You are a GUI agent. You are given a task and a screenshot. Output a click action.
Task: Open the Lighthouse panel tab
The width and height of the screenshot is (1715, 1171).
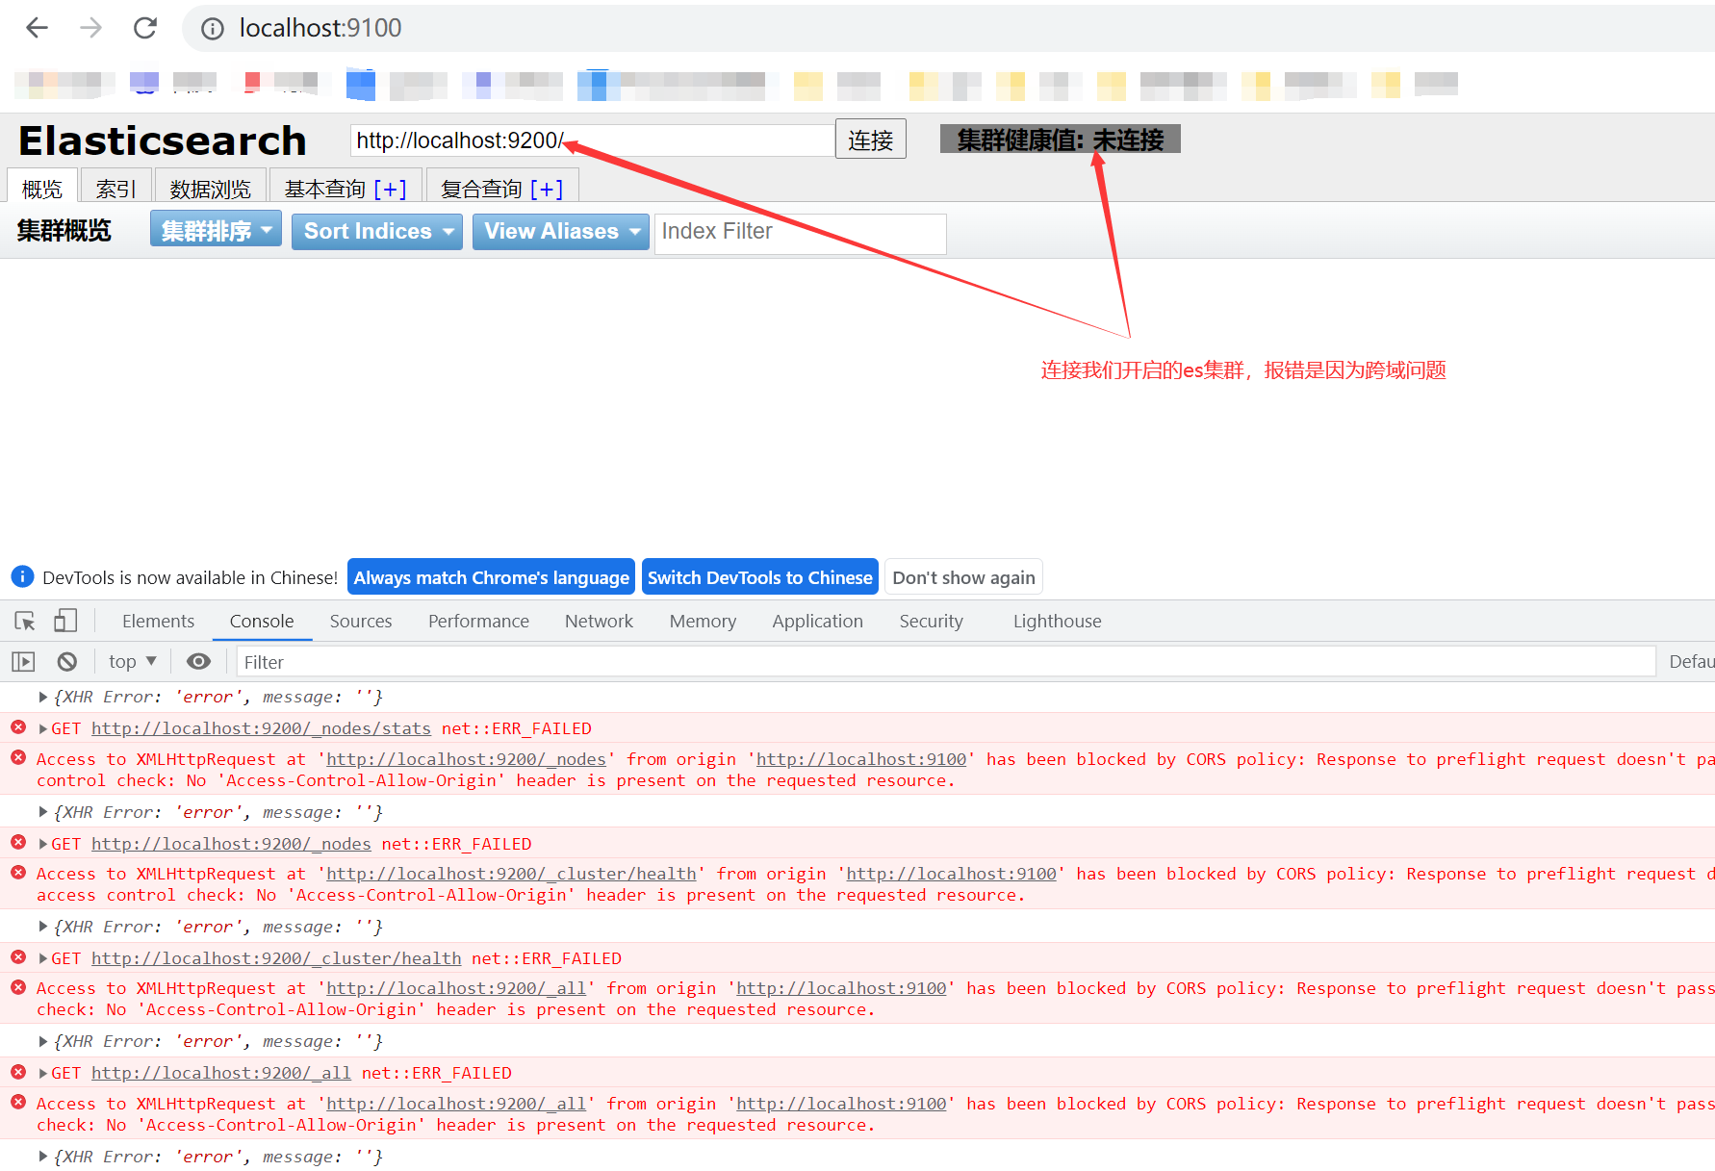click(1057, 621)
